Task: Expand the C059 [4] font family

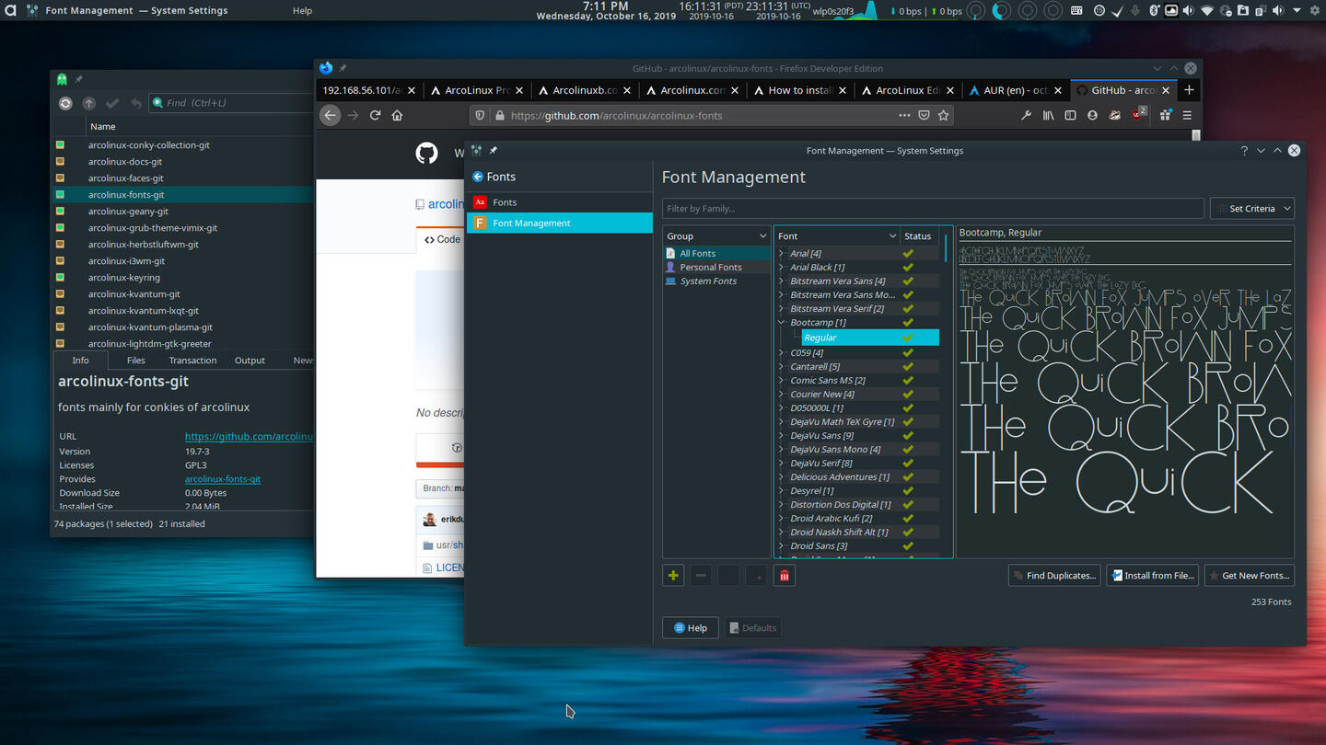Action: [x=782, y=352]
